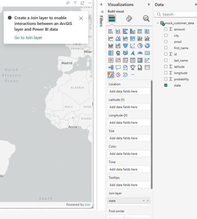Viewport: 197px width, 219px height.
Task: Select the Q&A speech bubble visual
Action: point(118,68)
